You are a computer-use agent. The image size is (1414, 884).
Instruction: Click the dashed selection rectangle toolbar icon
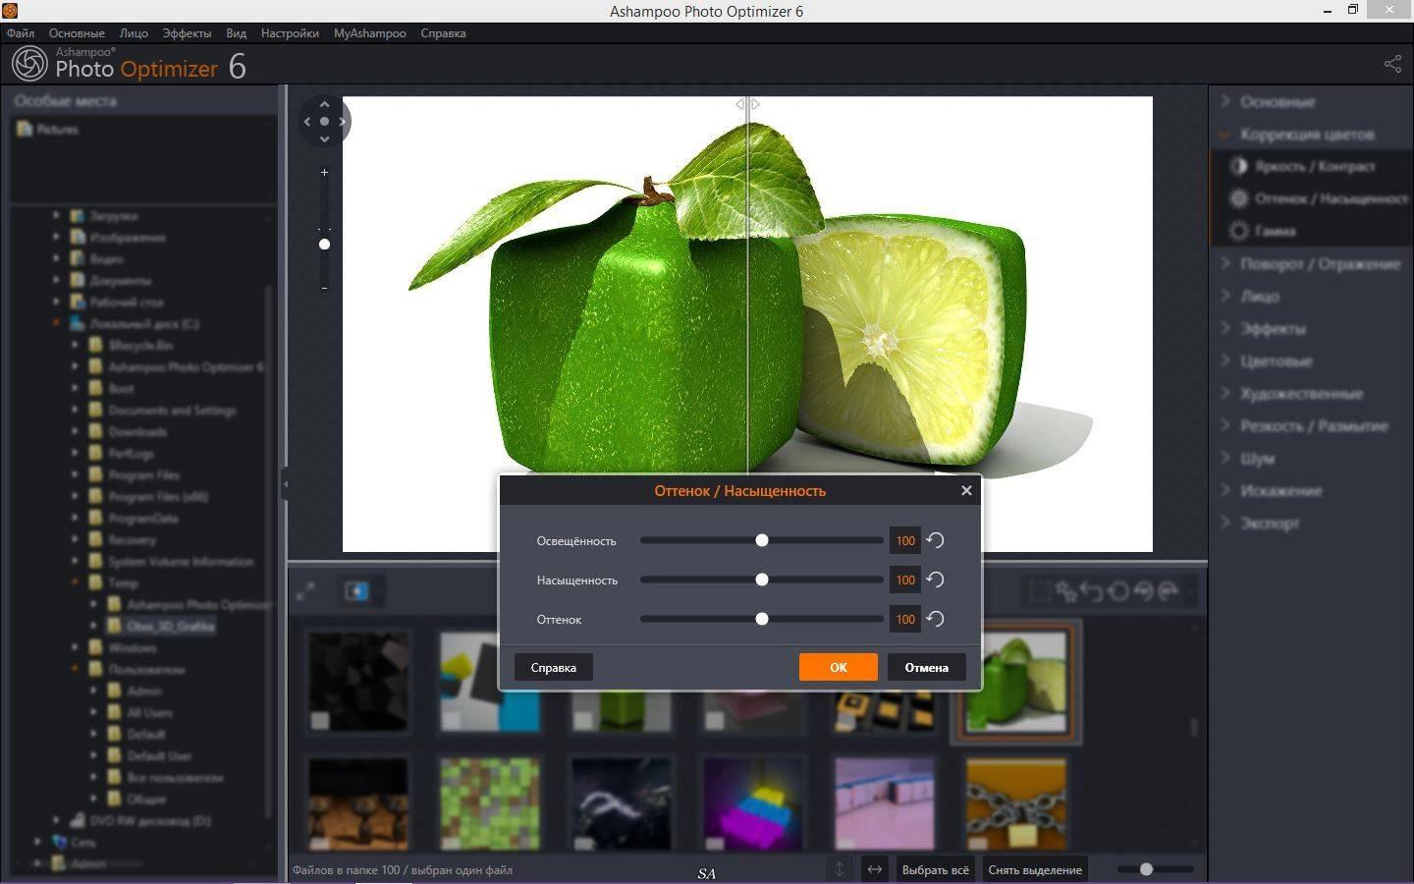click(x=1039, y=591)
